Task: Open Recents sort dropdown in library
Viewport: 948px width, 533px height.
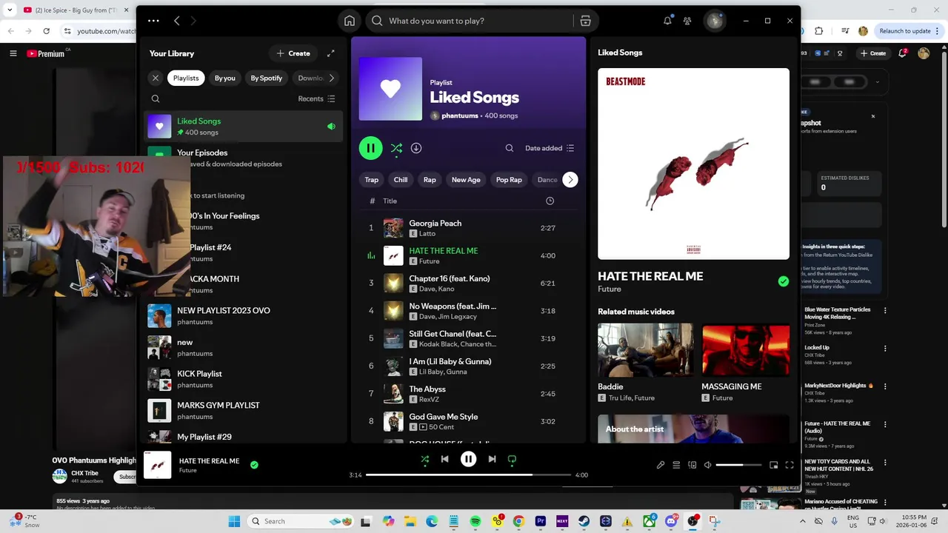Action: pyautogui.click(x=316, y=98)
